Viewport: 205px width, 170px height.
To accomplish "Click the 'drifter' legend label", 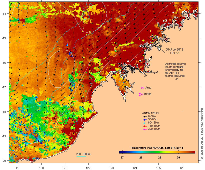I will point(147,94).
